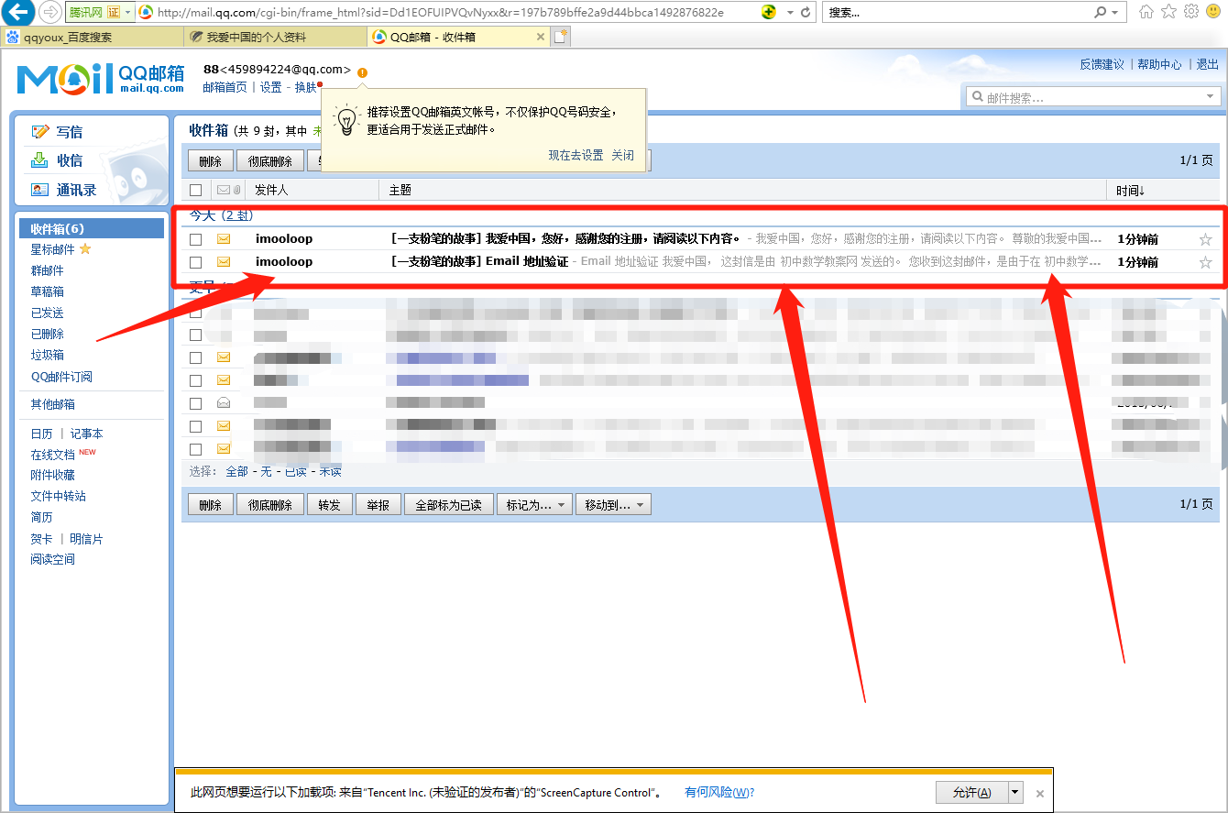Click the browser 搜索... search field
Viewport: 1228px width, 813px height.
point(958,13)
